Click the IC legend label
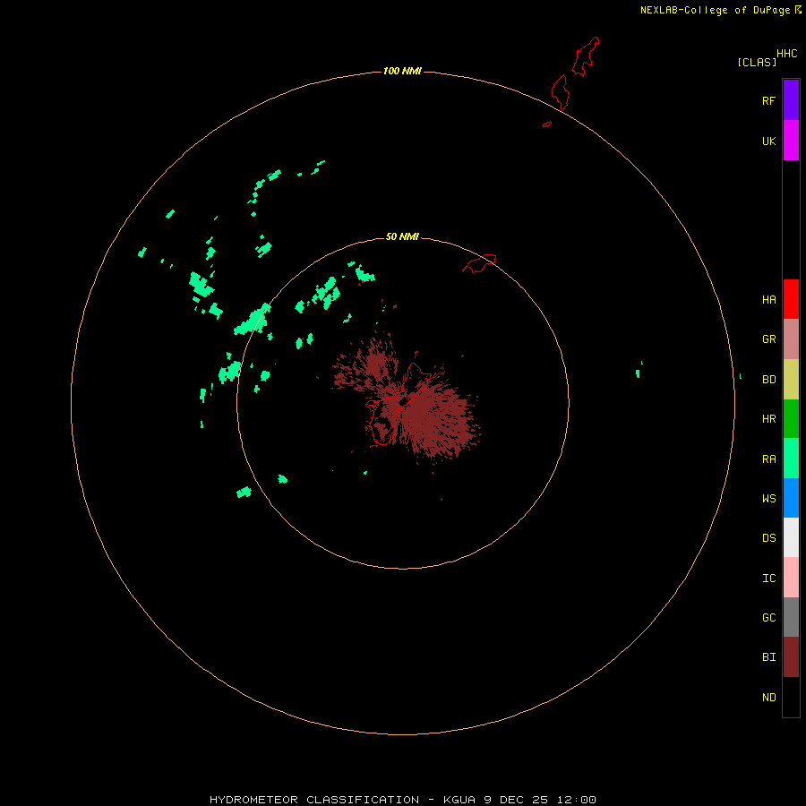This screenshot has height=806, width=806. click(x=768, y=579)
